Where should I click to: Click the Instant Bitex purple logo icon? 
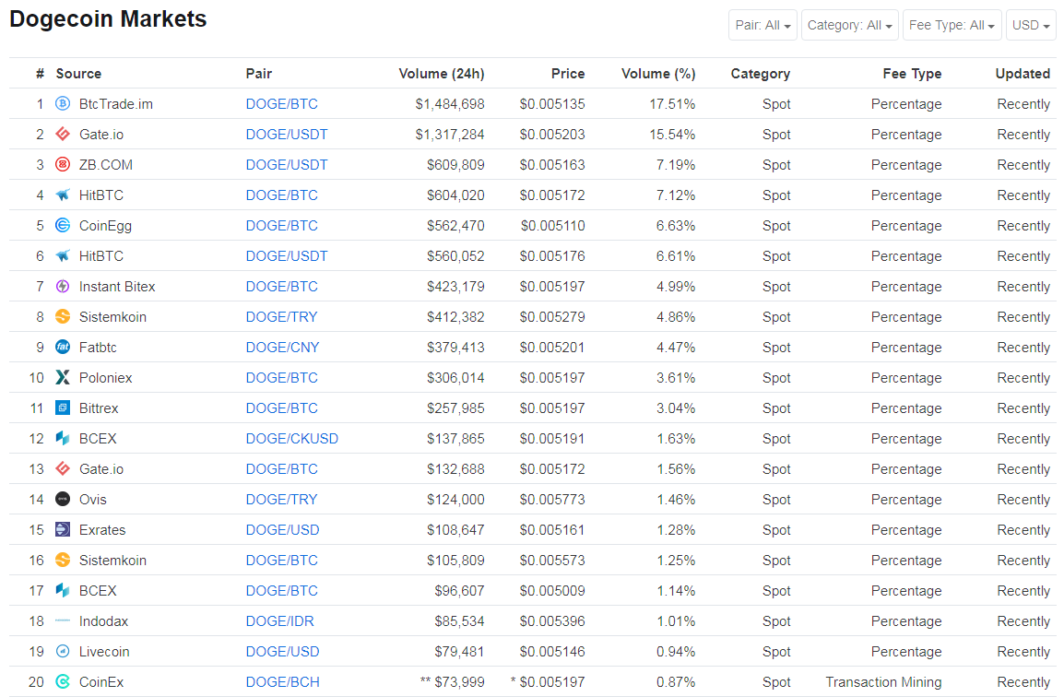tap(63, 287)
